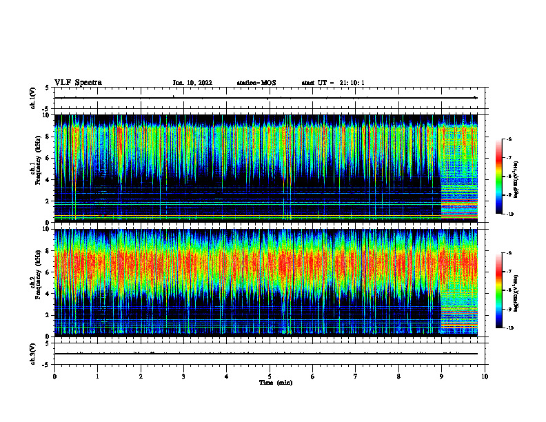Viewport: 546px width, 422px height.
Task: Click the ch.2 spectrogram color scale bar
Action: pos(498,290)
